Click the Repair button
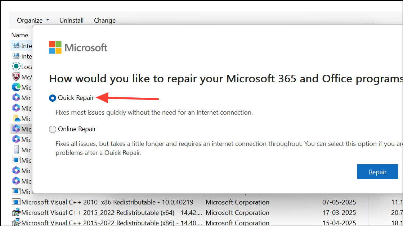 [x=377, y=172]
